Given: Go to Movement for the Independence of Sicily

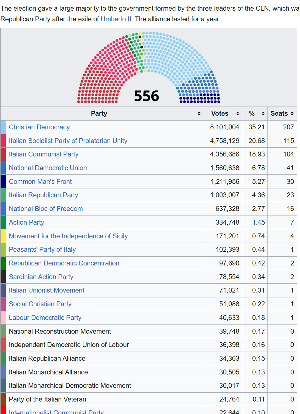Looking at the screenshot, I should pos(68,236).
